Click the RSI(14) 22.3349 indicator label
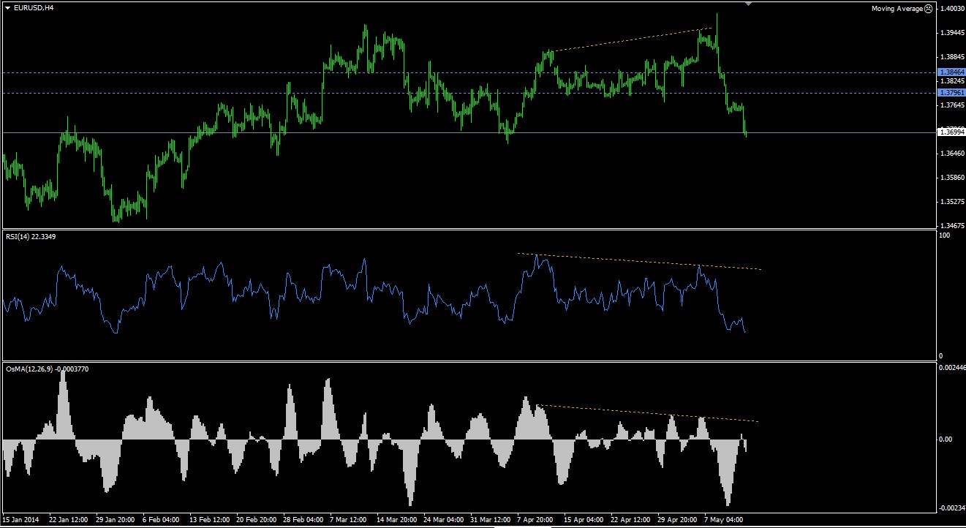 click(x=30, y=238)
